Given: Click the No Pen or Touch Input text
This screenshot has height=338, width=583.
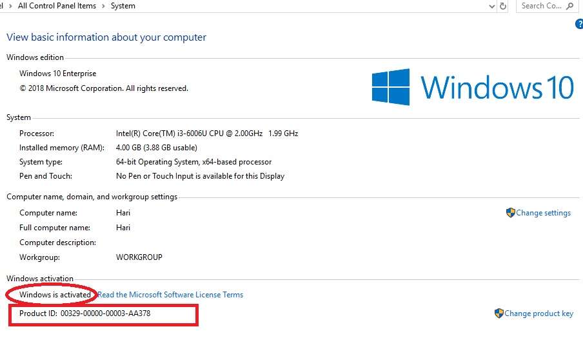Looking at the screenshot, I should click(x=200, y=176).
